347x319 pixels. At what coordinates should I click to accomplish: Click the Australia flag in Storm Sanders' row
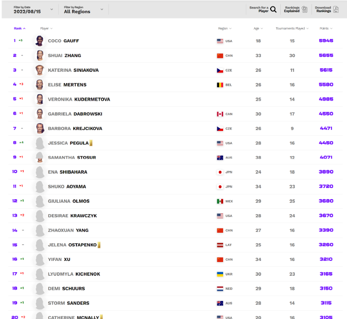[220, 304]
